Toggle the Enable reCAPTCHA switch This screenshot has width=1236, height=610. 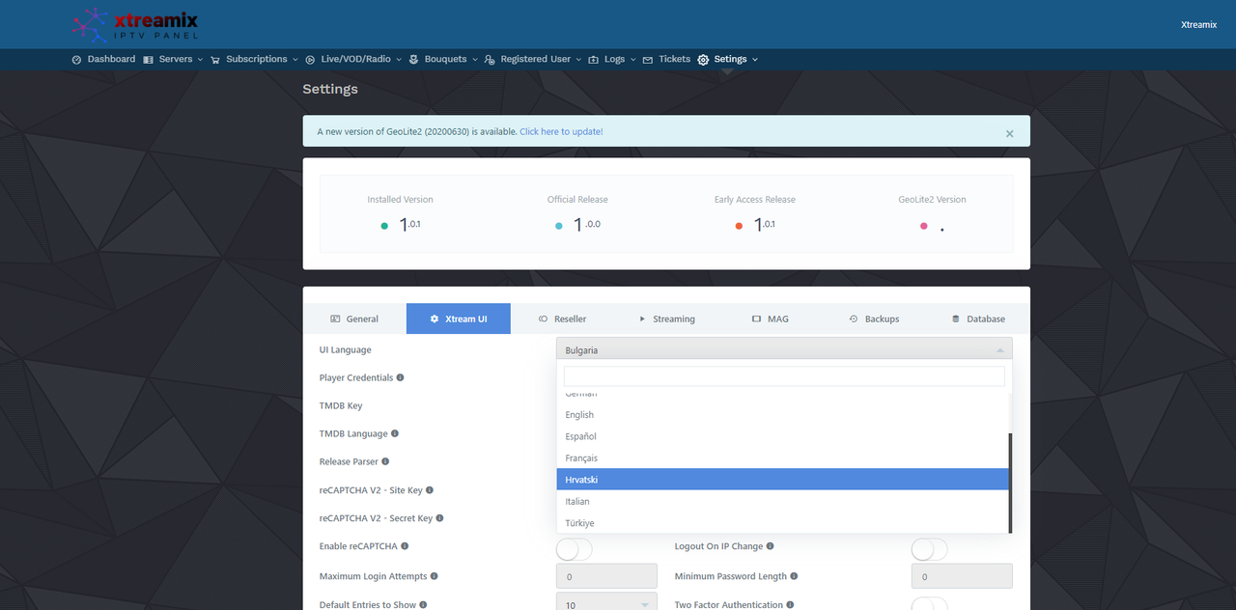(575, 549)
